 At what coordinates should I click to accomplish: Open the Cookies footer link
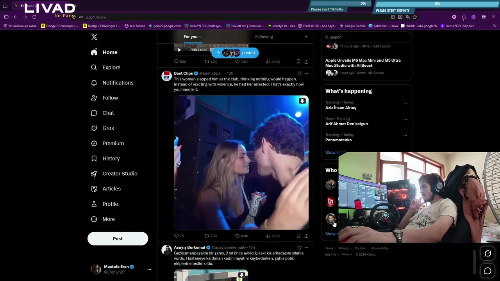pyautogui.click(x=360, y=248)
